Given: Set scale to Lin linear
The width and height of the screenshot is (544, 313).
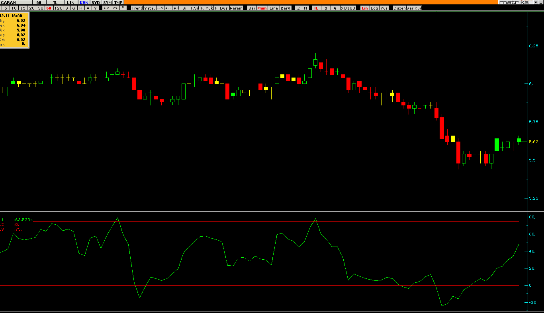Looking at the screenshot, I should [x=365, y=8].
